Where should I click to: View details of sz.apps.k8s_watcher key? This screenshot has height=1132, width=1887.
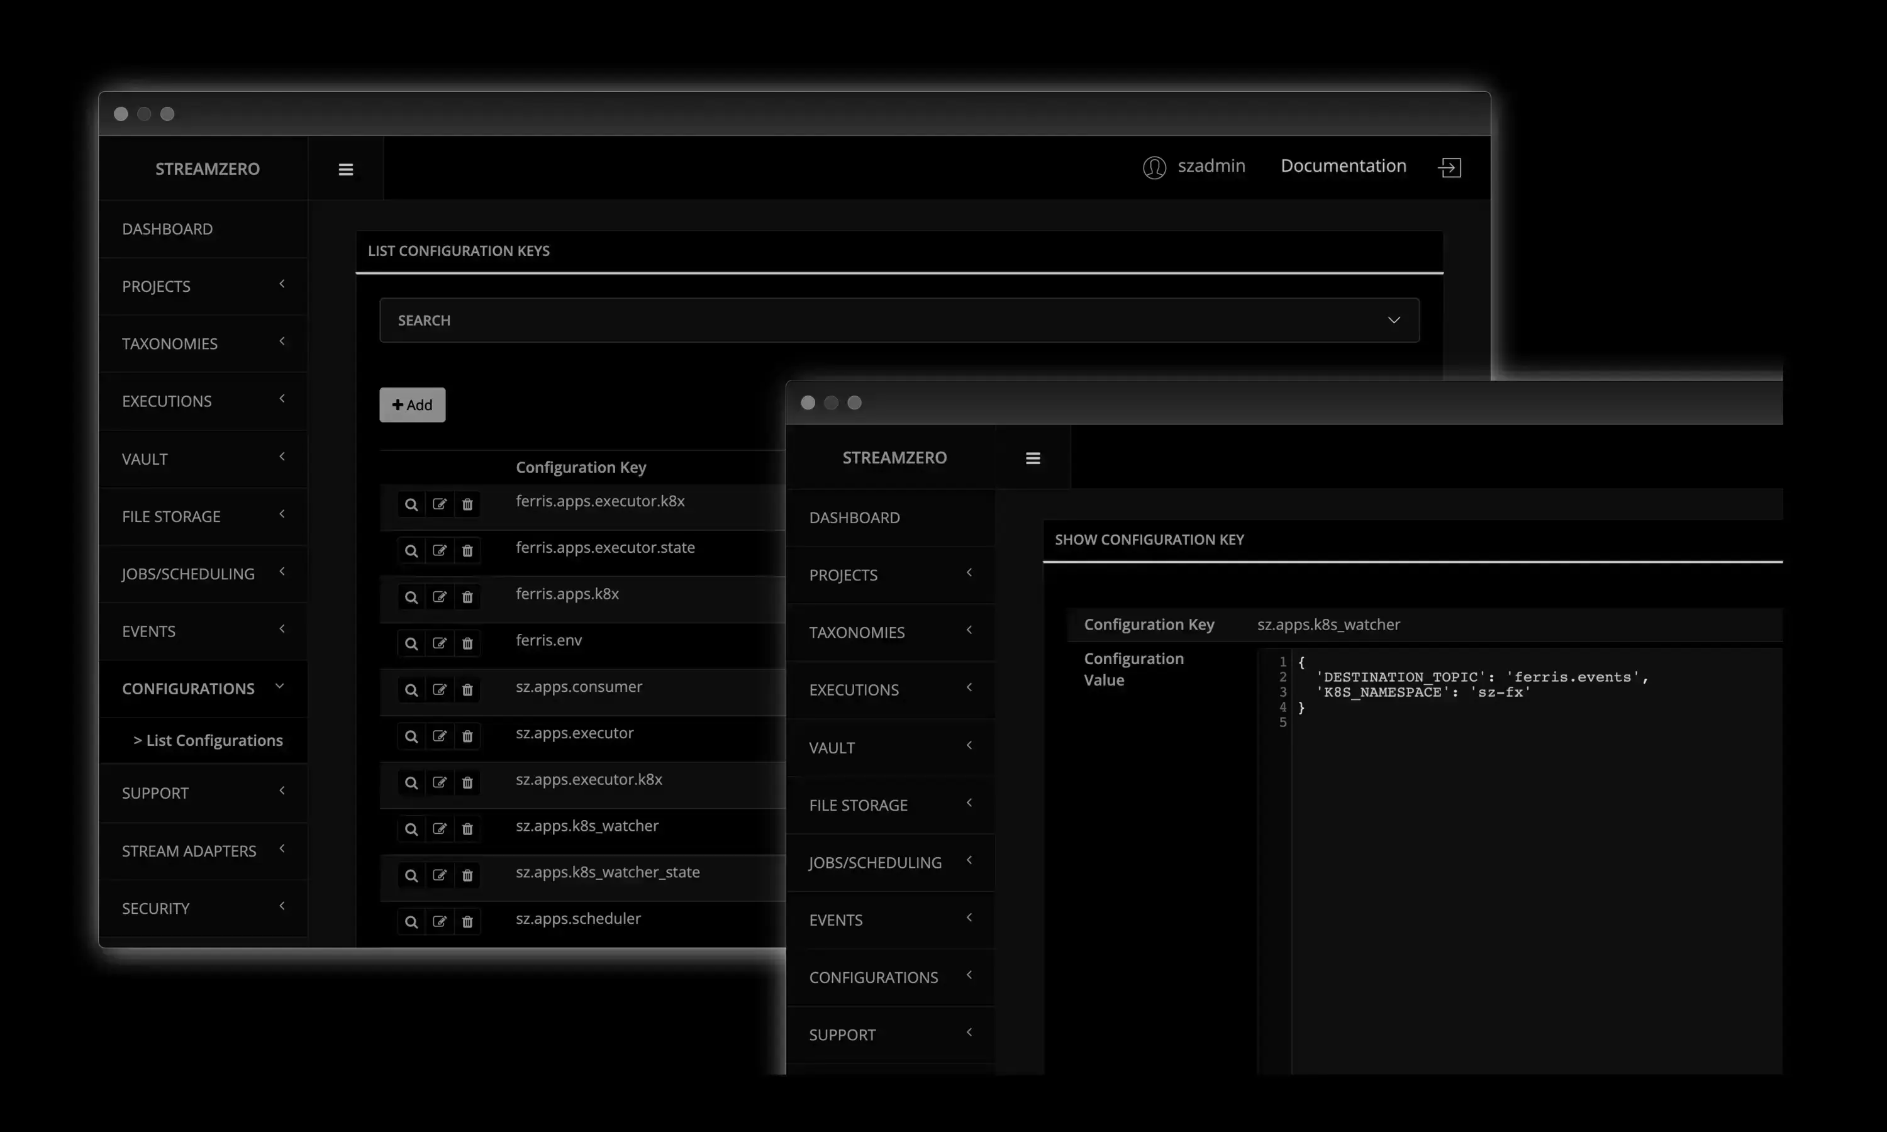click(411, 828)
